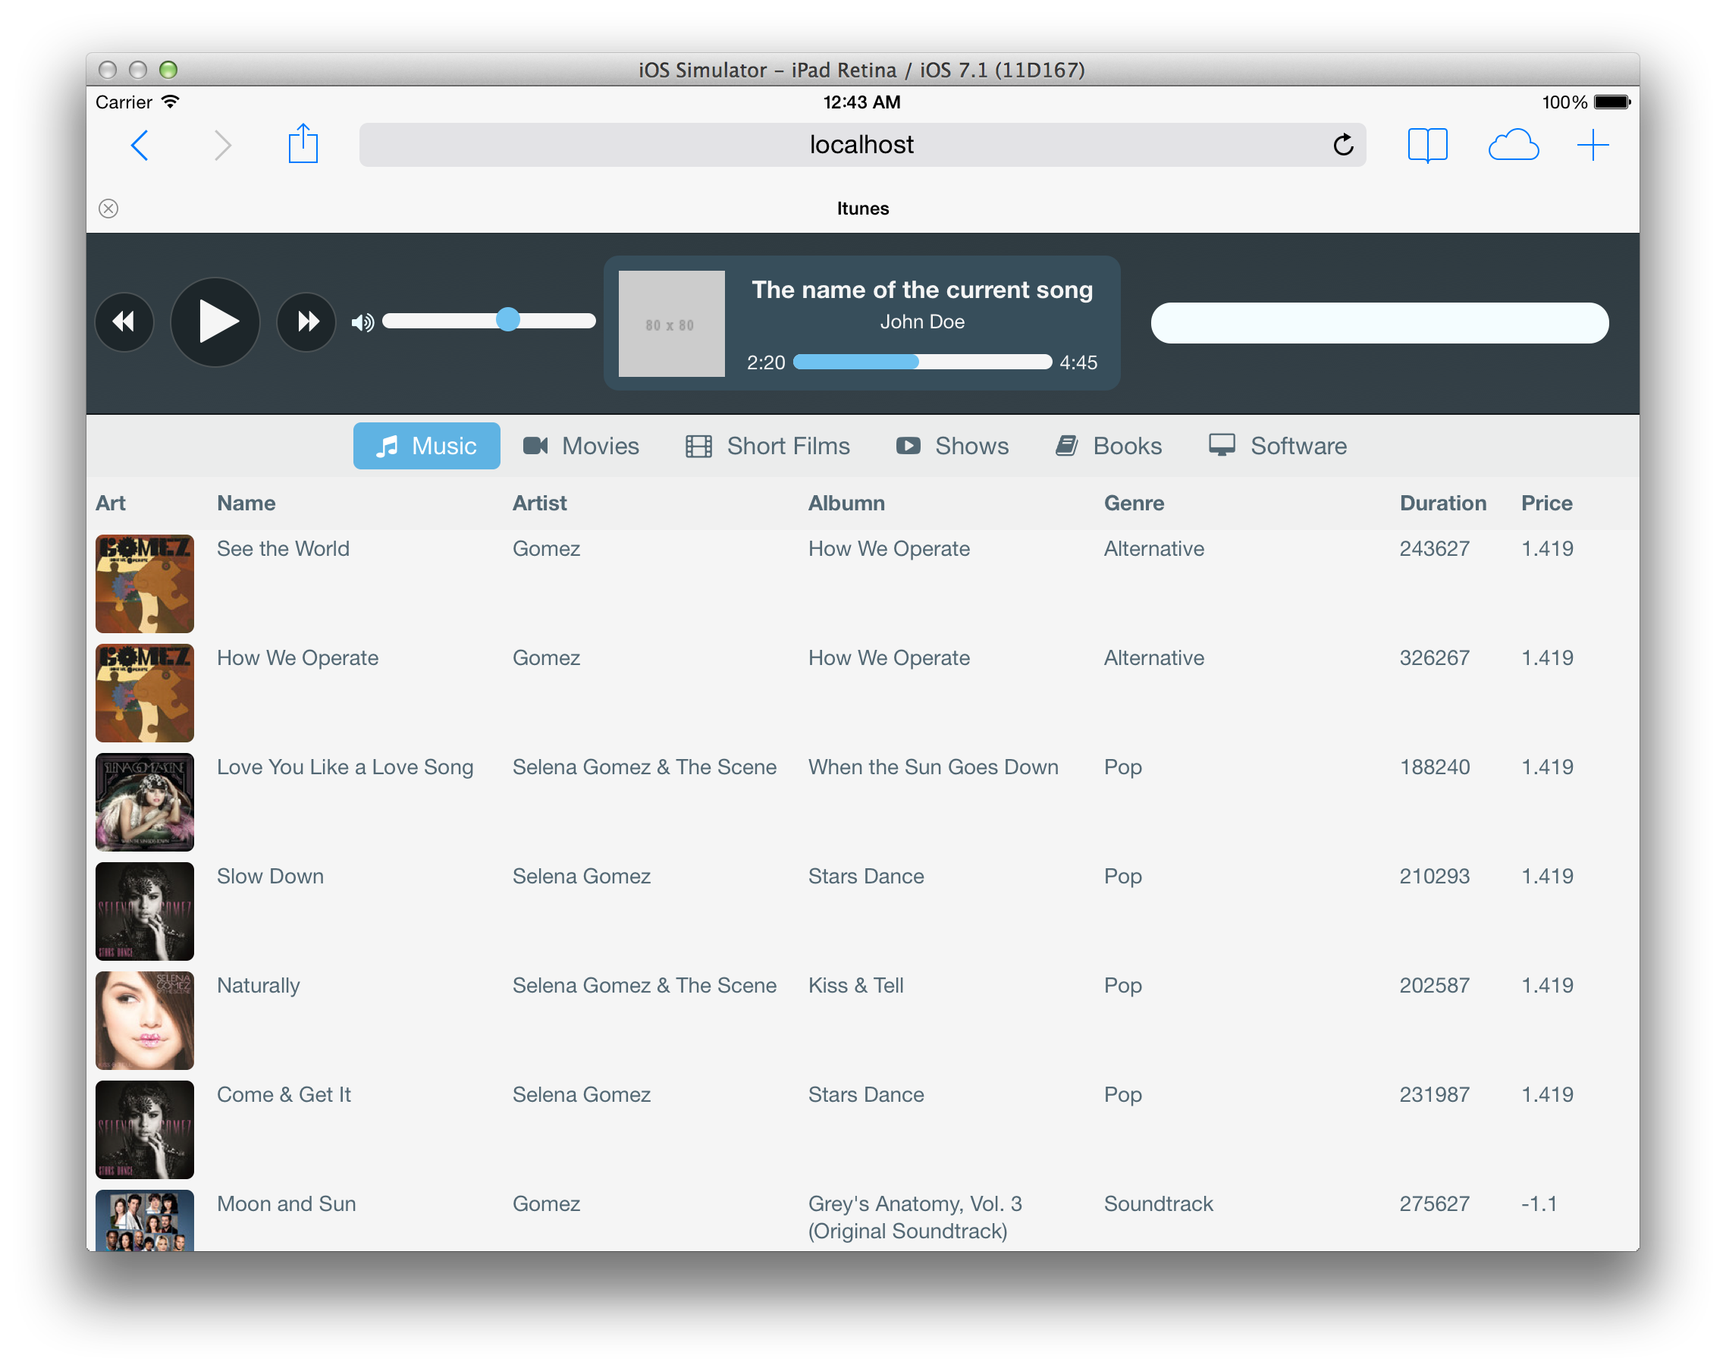
Task: Adjust the volume slider handle
Action: (x=507, y=320)
